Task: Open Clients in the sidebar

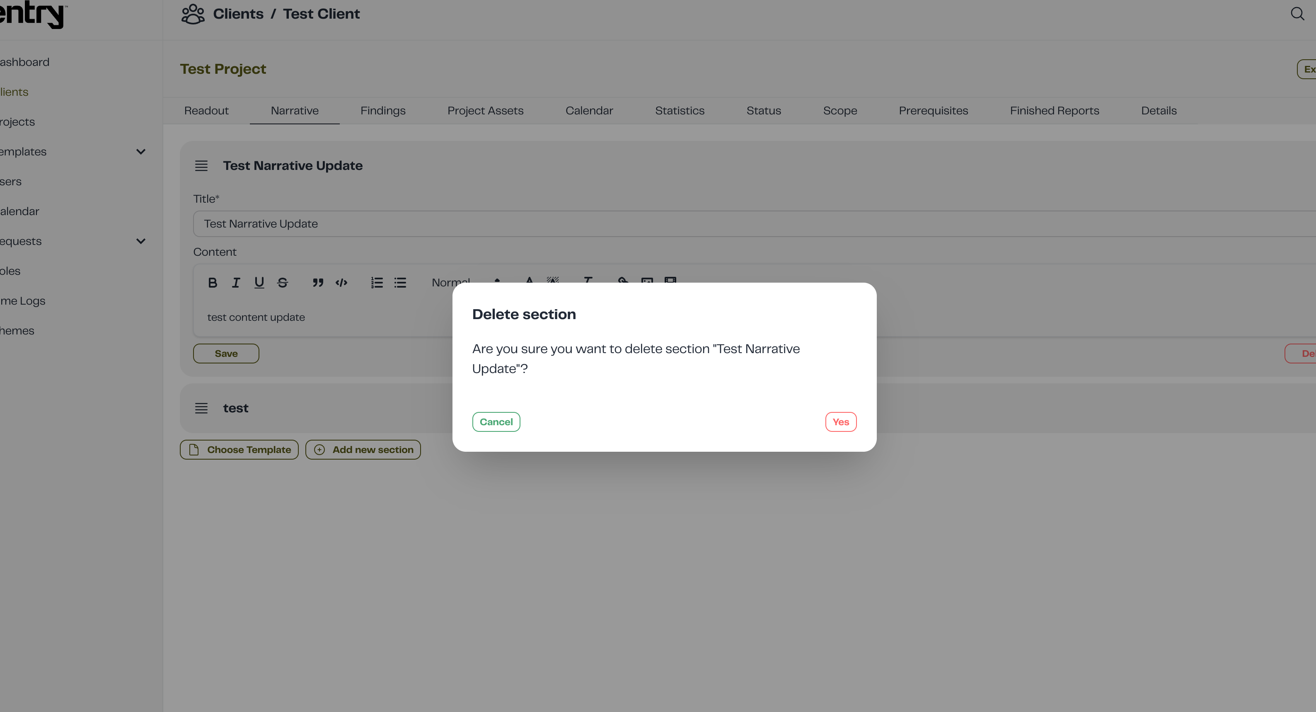Action: tap(15, 92)
